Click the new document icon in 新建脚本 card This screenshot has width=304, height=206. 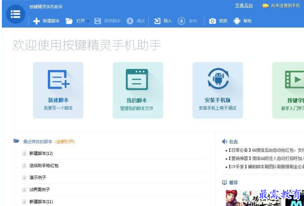coord(58,80)
